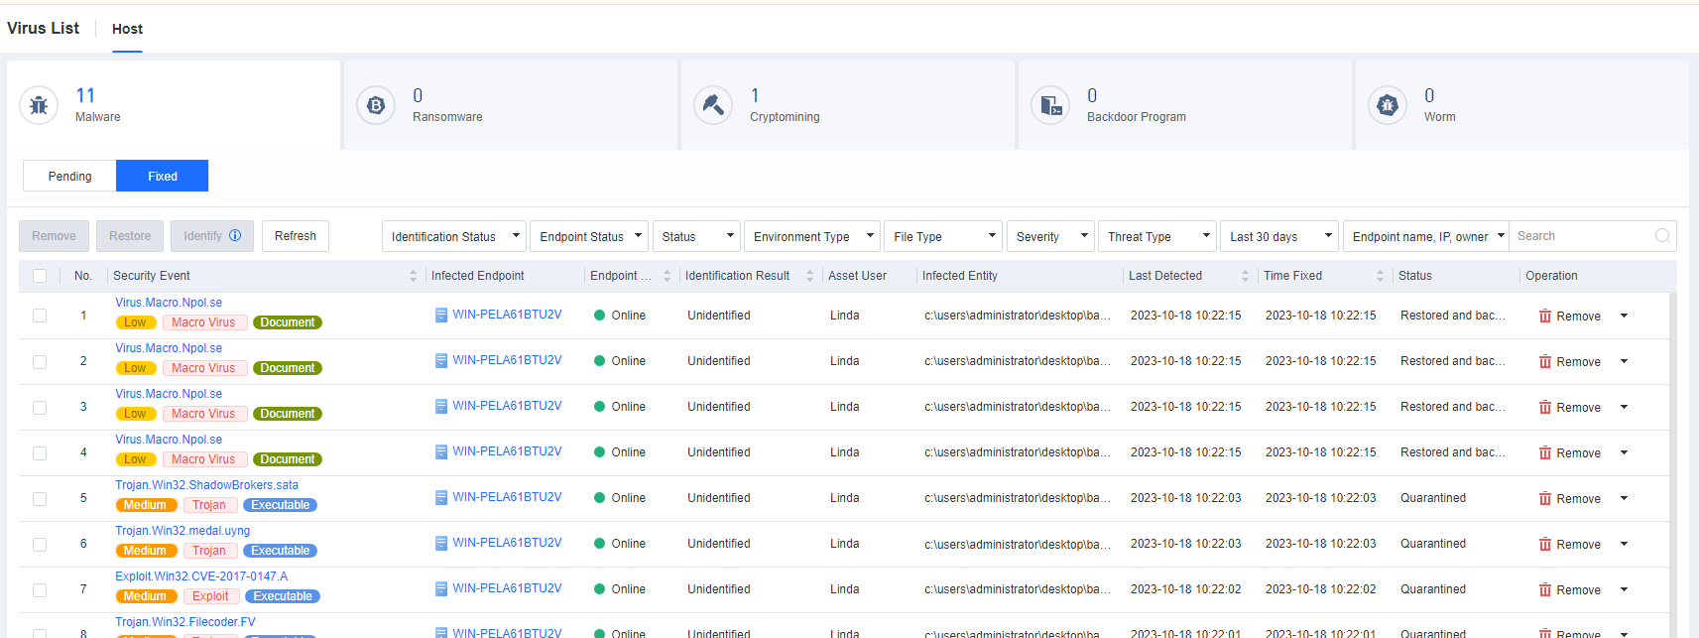
Task: Select the Host tab
Action: pos(127,29)
